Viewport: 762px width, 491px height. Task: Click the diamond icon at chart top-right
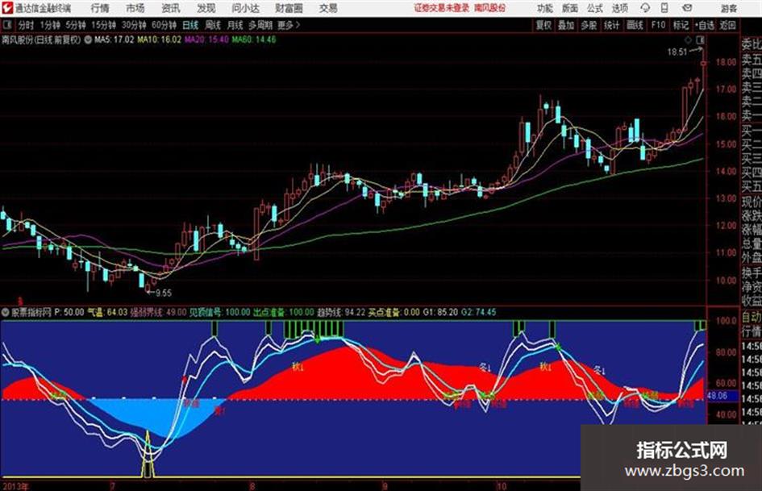688,40
